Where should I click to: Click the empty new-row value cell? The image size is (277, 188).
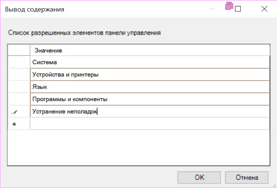(x=150, y=124)
